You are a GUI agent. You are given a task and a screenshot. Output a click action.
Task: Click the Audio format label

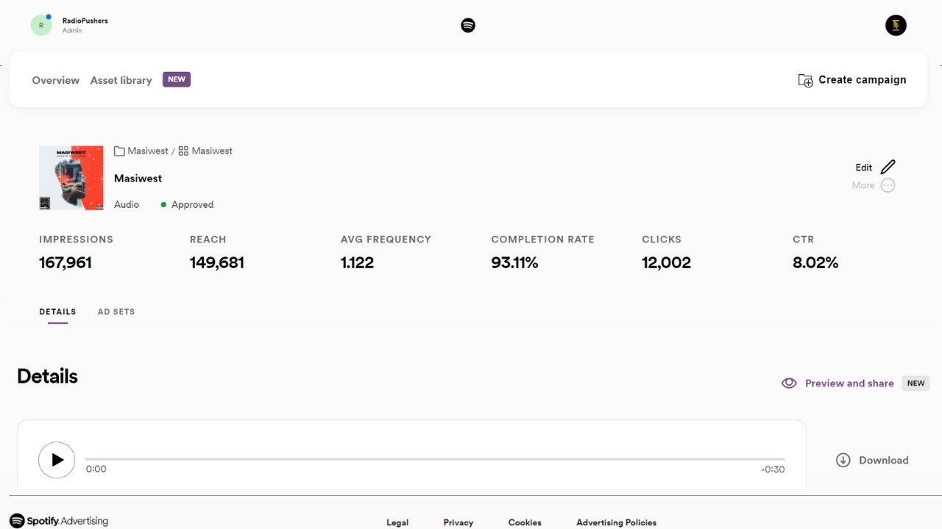click(x=127, y=205)
